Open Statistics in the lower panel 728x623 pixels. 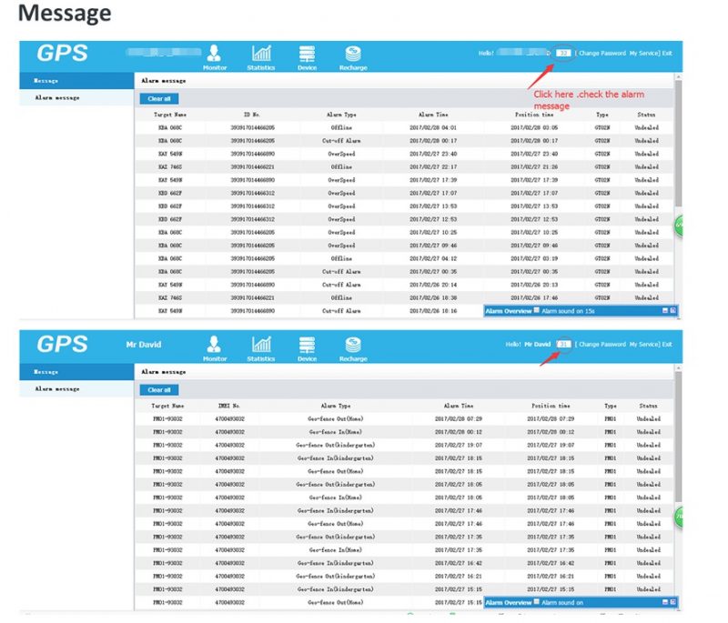(x=260, y=348)
